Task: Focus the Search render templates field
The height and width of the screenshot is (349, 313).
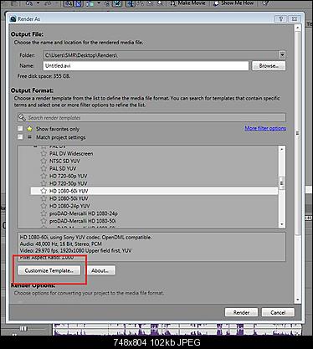Action: 151,117
